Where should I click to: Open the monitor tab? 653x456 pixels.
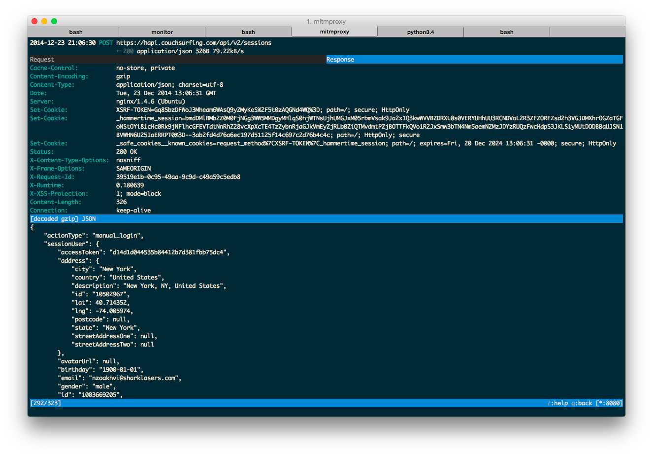[x=162, y=31]
